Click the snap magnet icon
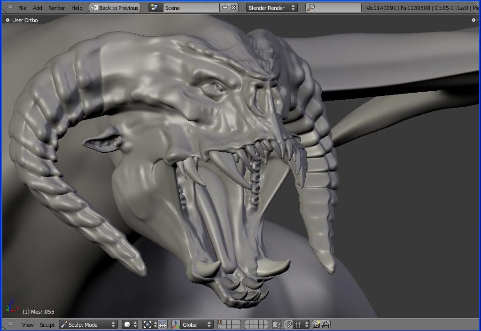This screenshot has width=481, height=331. point(288,324)
